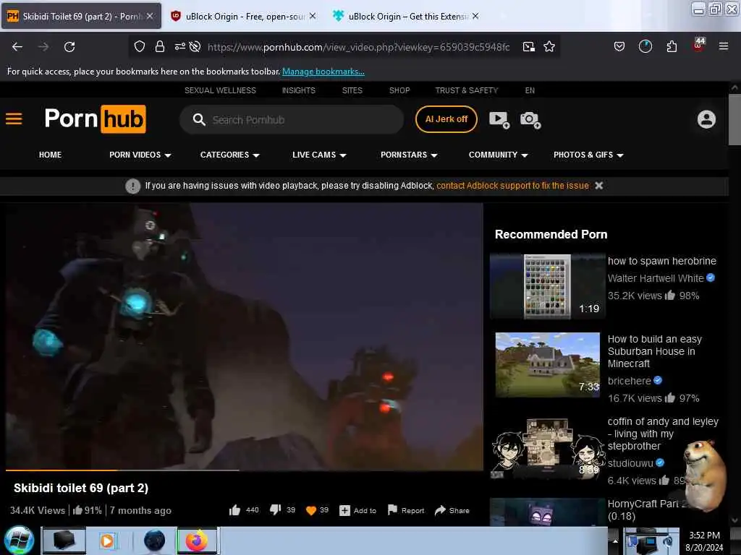Open 'How to build an easy Suburban House' thumbnail
Viewport: 741px width, 555px height.
[547, 365]
